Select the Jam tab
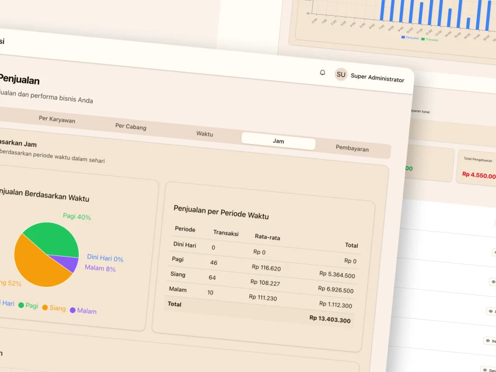The height and width of the screenshot is (372, 496). pos(278,141)
